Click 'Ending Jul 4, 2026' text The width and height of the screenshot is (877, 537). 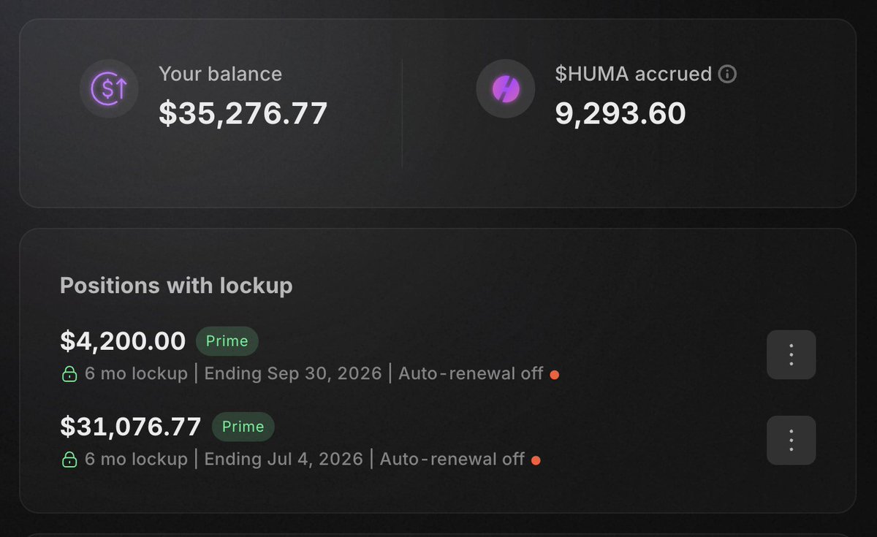[x=284, y=459]
